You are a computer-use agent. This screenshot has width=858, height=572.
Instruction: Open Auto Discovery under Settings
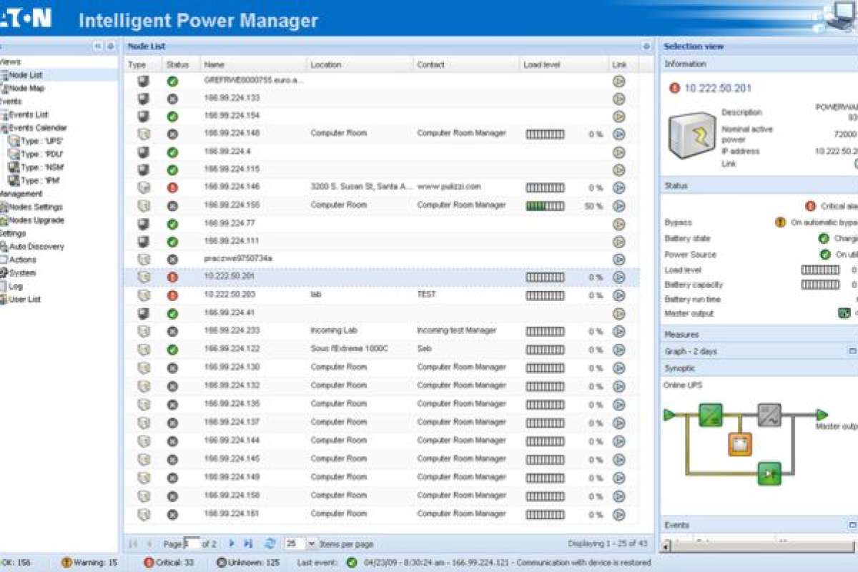click(36, 247)
